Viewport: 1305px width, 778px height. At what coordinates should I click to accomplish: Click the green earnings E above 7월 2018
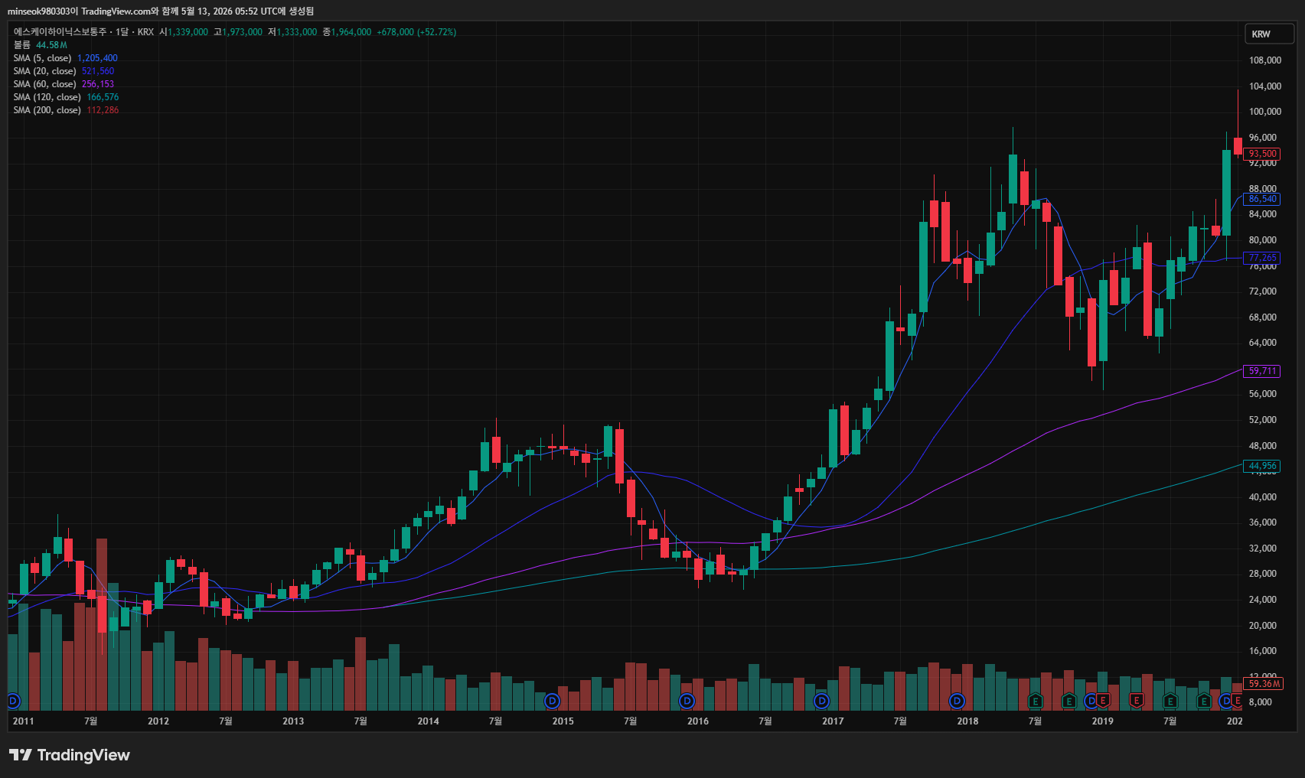(x=1036, y=701)
